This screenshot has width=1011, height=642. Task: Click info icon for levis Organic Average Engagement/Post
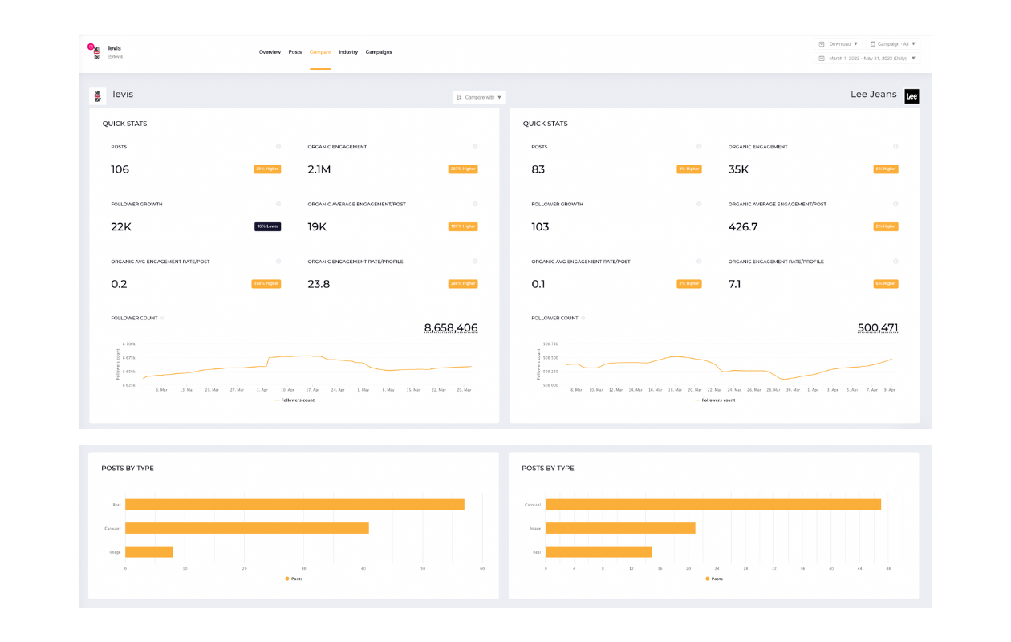click(475, 204)
